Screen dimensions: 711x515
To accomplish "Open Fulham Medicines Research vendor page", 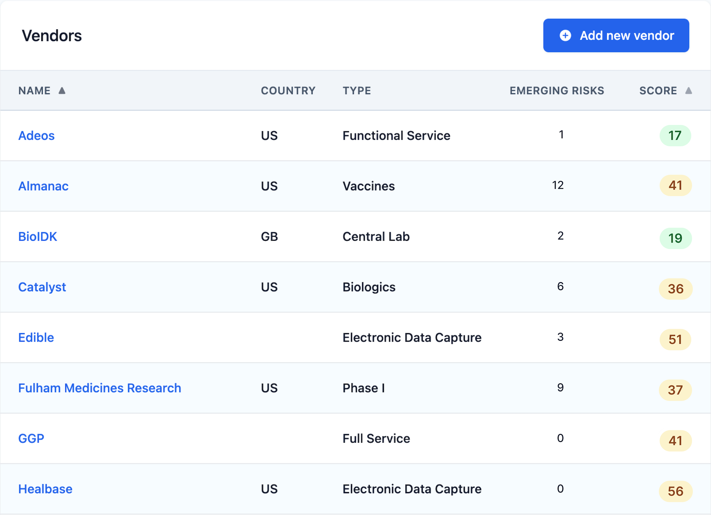I will [x=100, y=388].
